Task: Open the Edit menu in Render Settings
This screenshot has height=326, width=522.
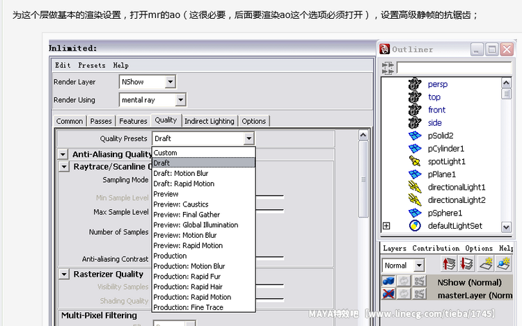Action: click(x=63, y=65)
